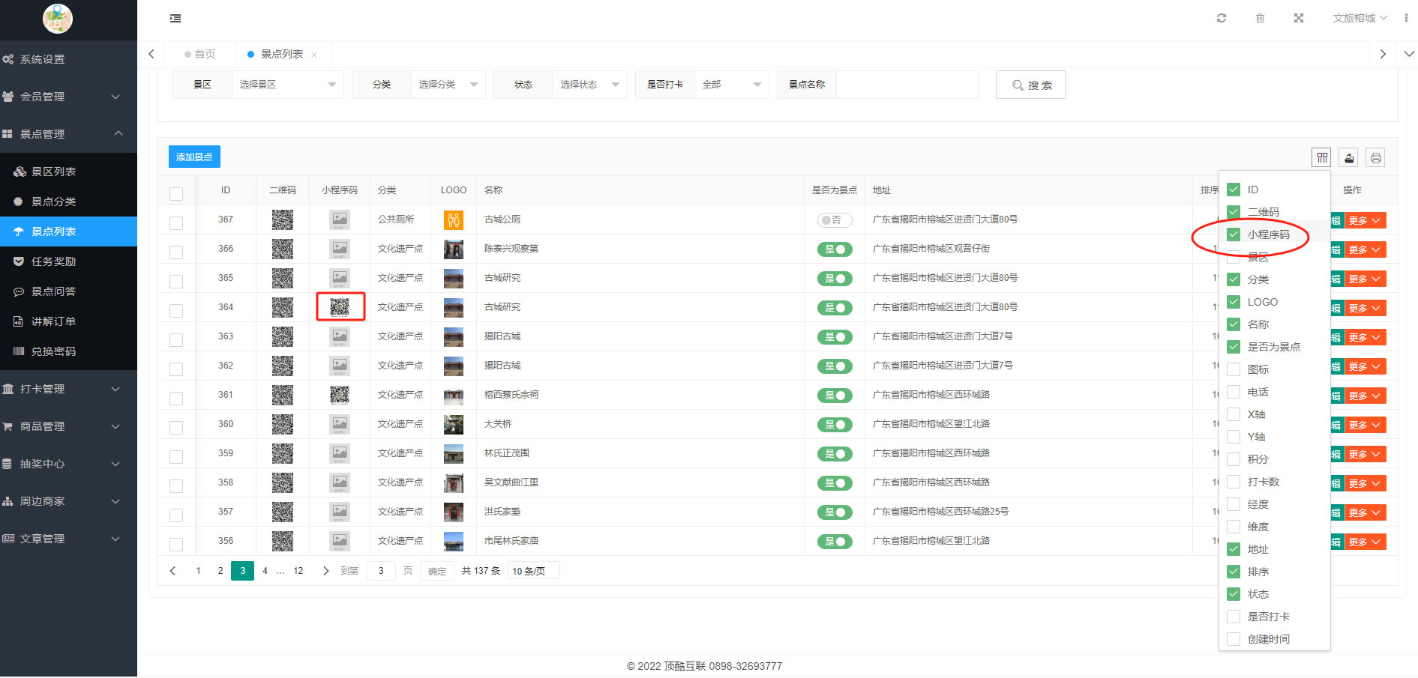Click the 添加景点 button
The image size is (1418, 678).
point(194,157)
